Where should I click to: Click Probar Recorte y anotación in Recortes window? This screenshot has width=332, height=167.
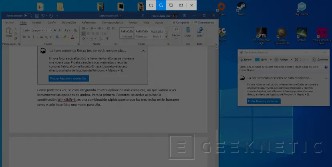coord(264,101)
